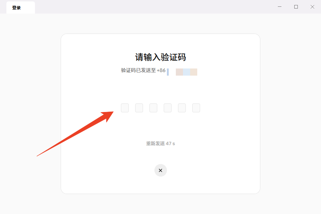The image size is (321, 214).
Task: Focus the first verification code box
Action: coord(125,108)
